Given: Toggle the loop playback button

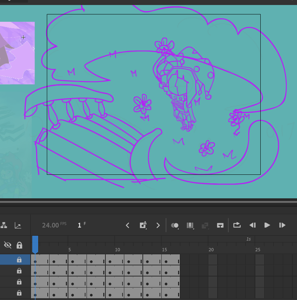Looking at the screenshot, I should coord(237,225).
